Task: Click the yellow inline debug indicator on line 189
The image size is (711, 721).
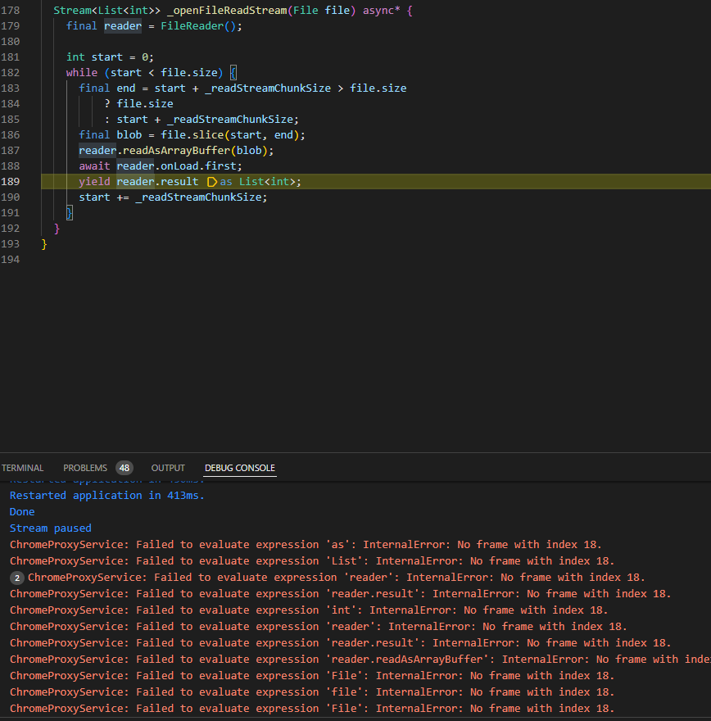Action: click(x=211, y=181)
